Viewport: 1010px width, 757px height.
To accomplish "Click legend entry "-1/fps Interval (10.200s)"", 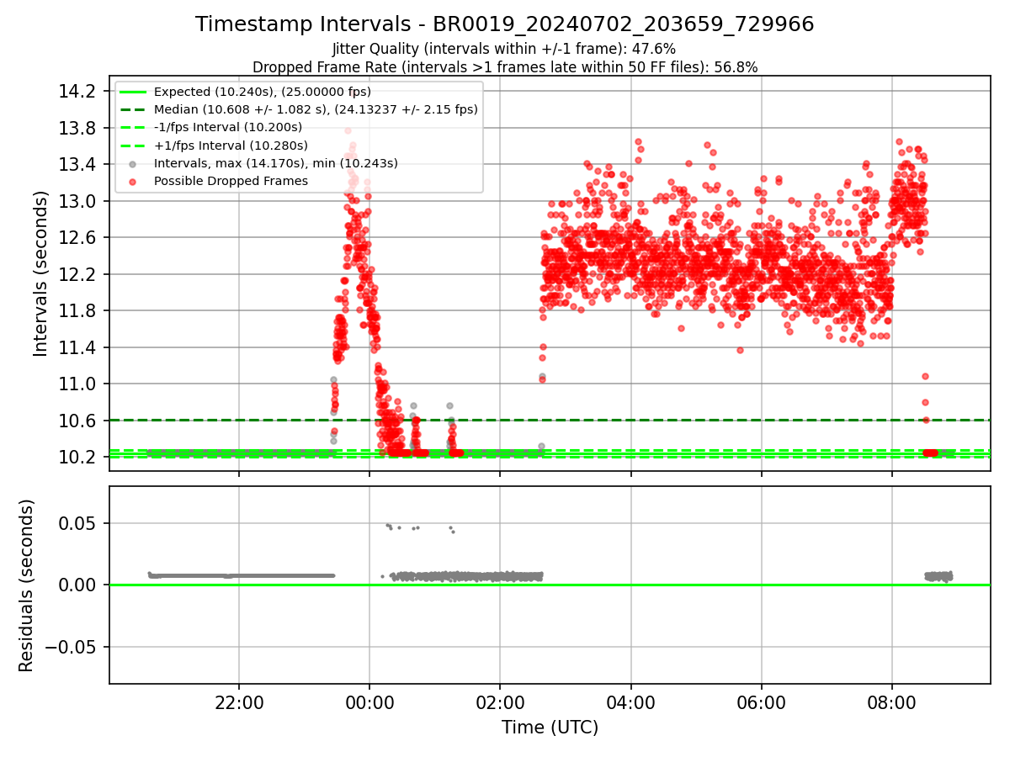I will pos(228,127).
